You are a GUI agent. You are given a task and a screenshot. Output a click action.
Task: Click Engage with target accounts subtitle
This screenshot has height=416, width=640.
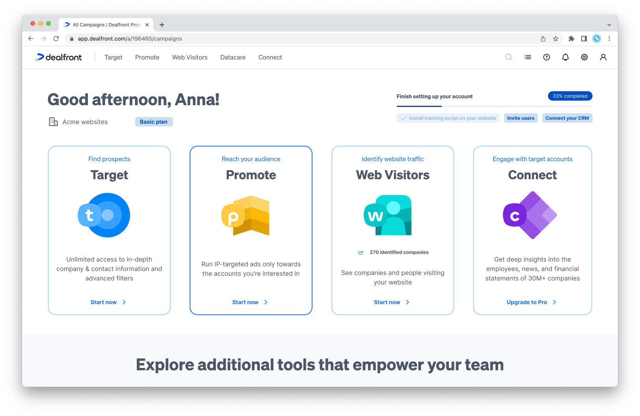(x=532, y=159)
